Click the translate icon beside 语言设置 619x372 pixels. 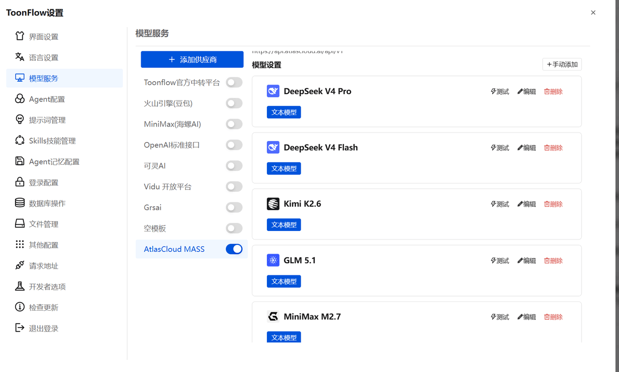tap(20, 57)
